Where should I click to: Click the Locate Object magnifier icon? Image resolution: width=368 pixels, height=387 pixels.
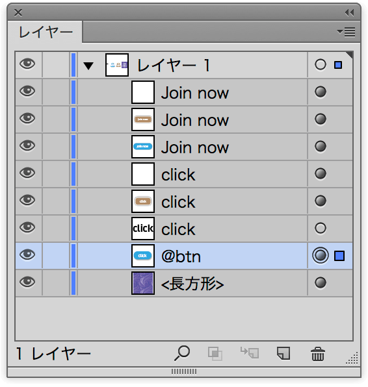tap(182, 353)
